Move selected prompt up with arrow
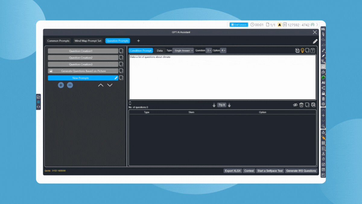 101,85
